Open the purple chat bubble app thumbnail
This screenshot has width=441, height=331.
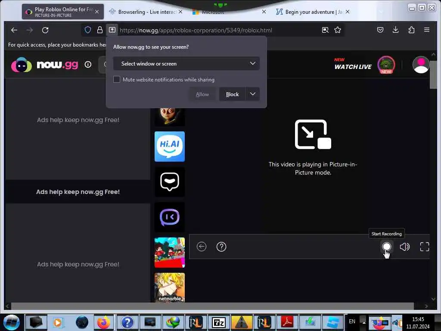tap(170, 217)
